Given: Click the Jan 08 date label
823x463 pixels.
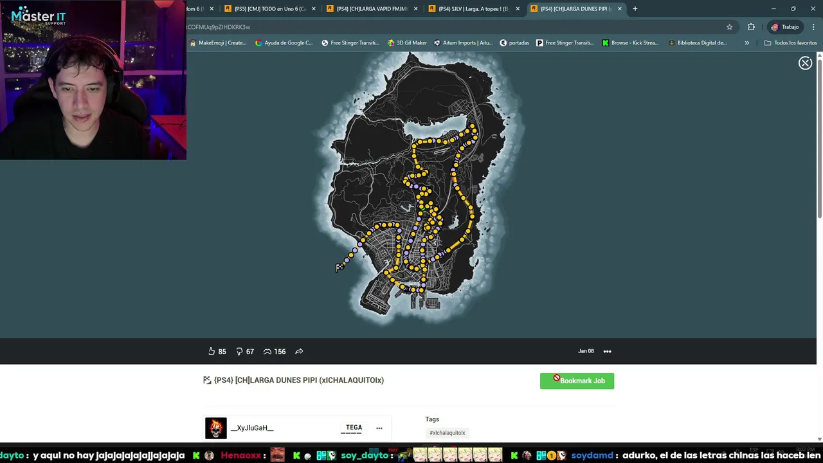Looking at the screenshot, I should [586, 351].
